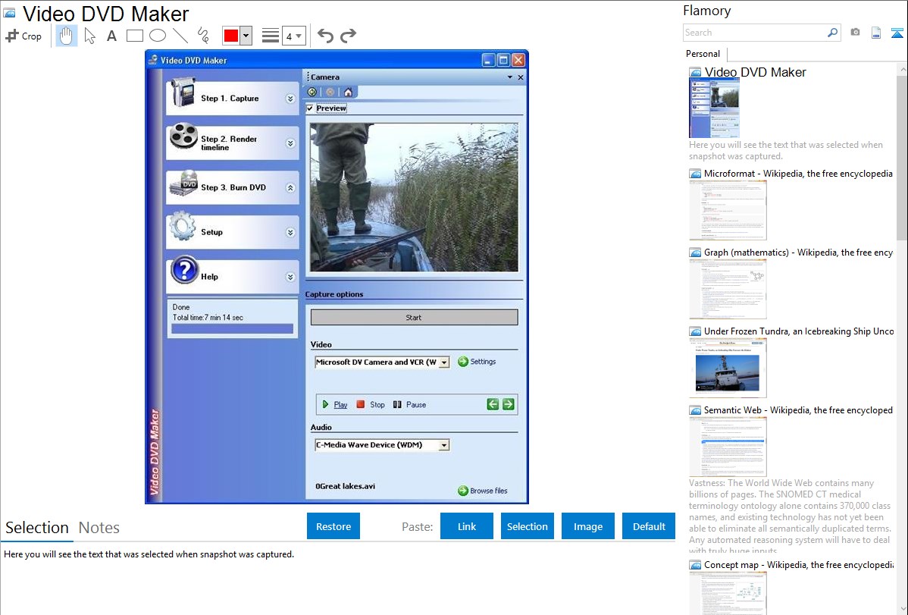The height and width of the screenshot is (615, 908).
Task: Open the Microsoft DV Camera video dropdown
Action: 444,362
